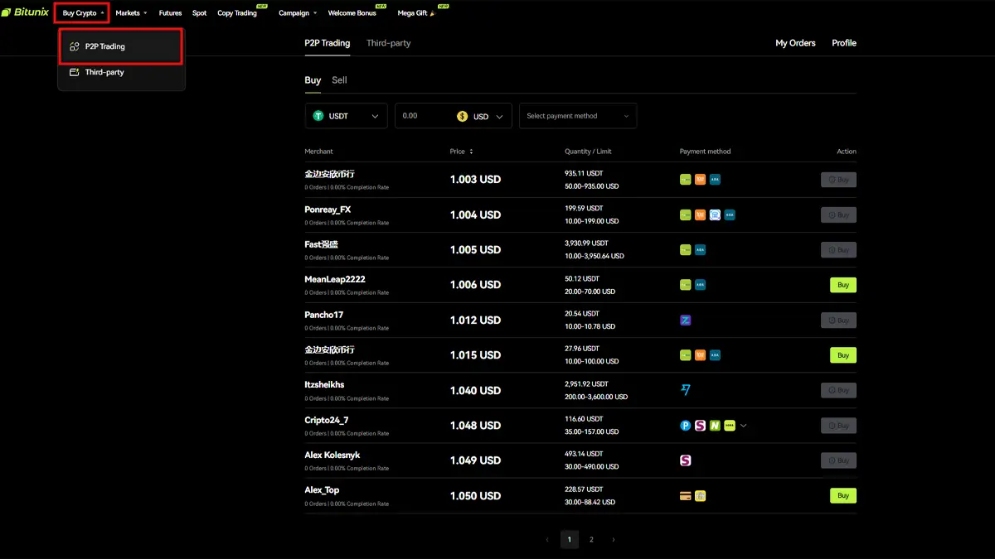Go to page 2 of offers
Image resolution: width=995 pixels, height=559 pixels.
[591, 539]
